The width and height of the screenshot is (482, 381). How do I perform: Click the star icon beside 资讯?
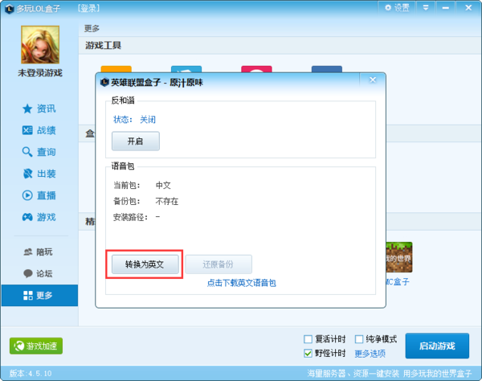(x=27, y=109)
